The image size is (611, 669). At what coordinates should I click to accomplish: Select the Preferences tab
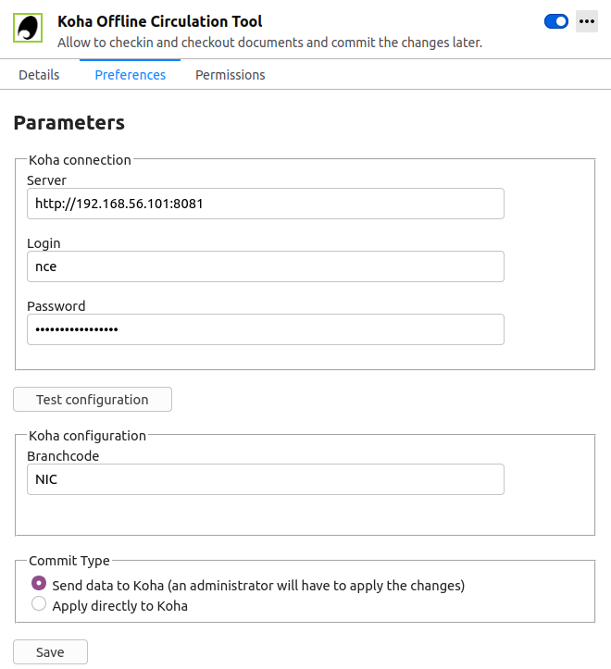(131, 75)
